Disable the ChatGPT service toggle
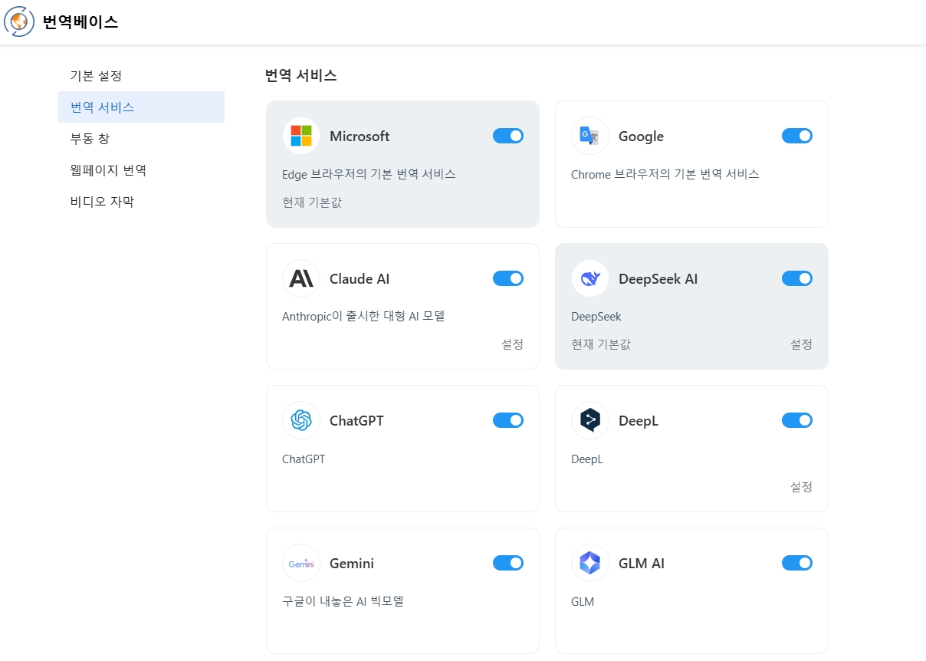 point(508,420)
